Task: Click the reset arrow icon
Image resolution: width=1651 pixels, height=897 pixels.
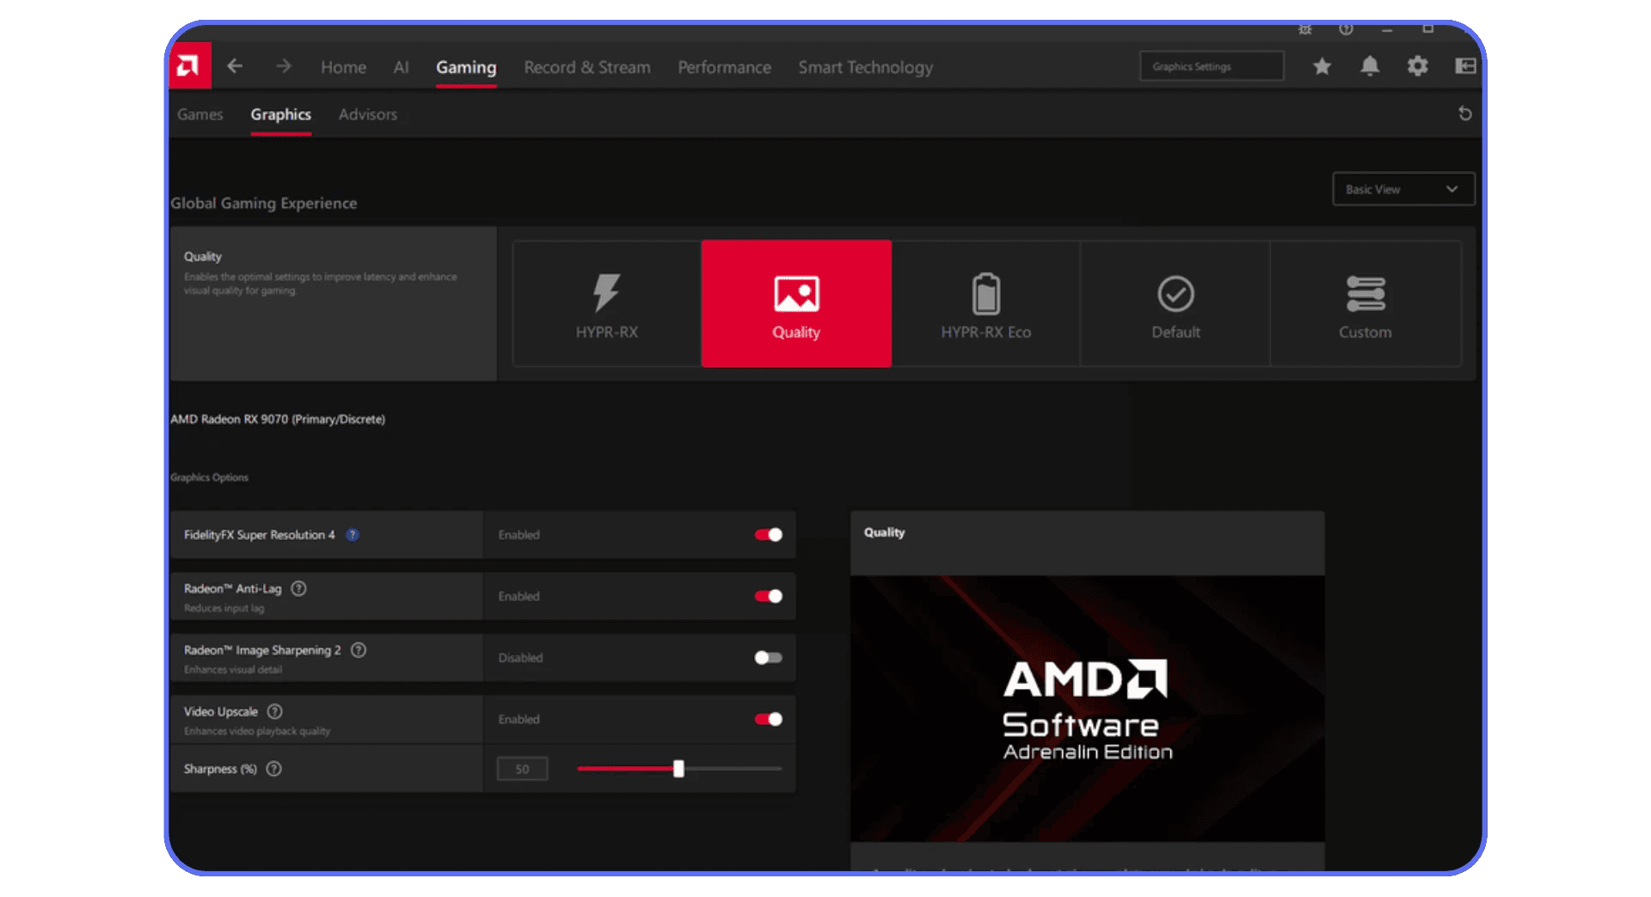Action: (x=1465, y=114)
